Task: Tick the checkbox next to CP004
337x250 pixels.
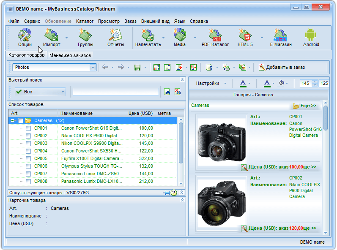Action: coord(28,151)
